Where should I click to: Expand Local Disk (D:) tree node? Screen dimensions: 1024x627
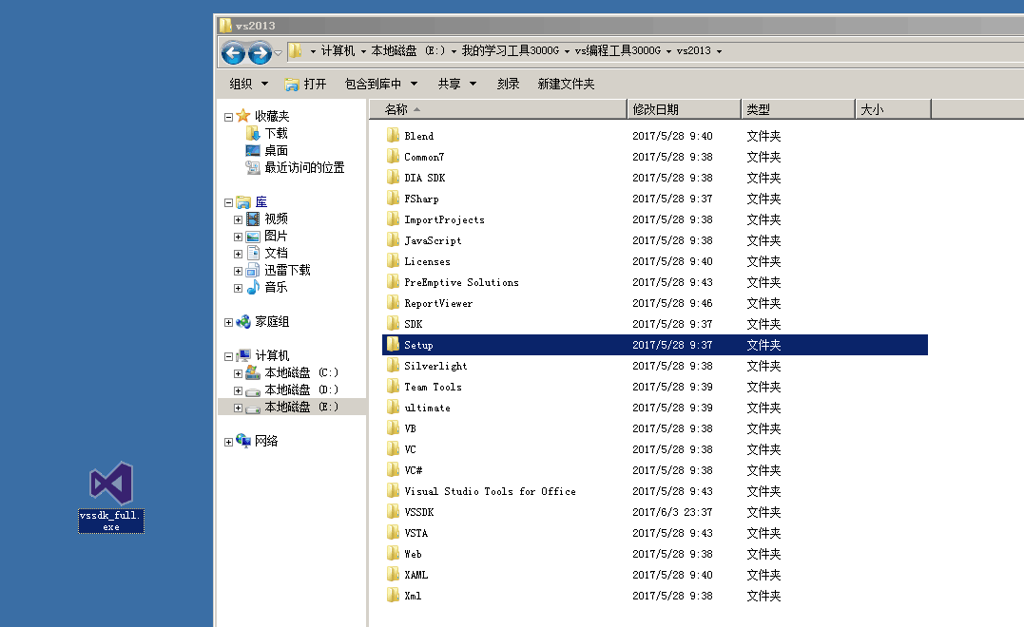point(239,390)
